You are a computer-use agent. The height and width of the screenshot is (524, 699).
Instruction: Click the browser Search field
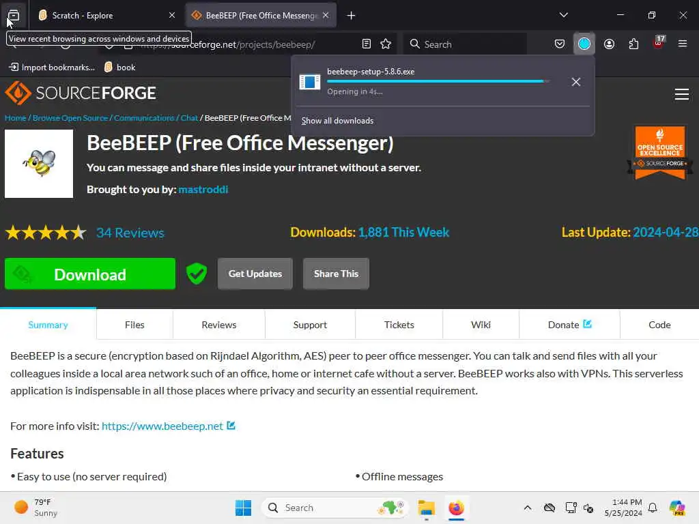(x=466, y=44)
